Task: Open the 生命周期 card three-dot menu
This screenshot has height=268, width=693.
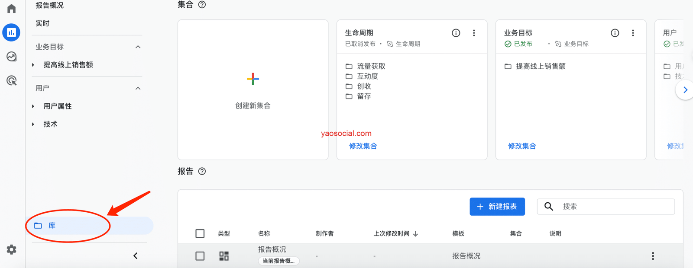Action: tap(474, 33)
